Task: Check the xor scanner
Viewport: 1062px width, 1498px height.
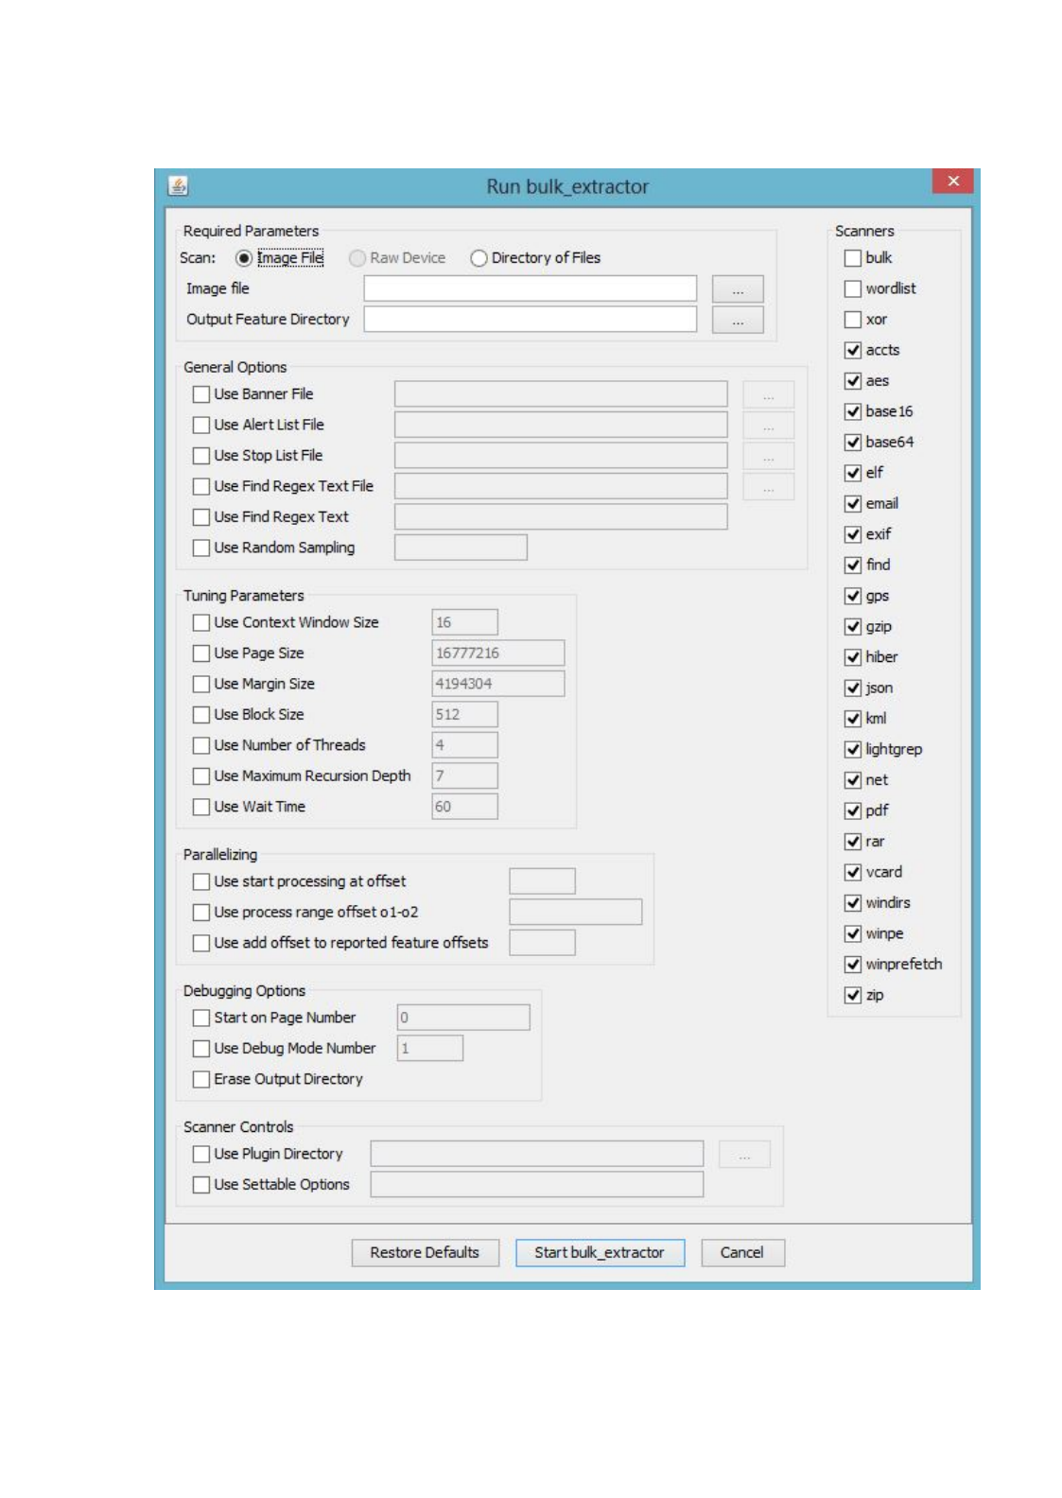Action: point(852,320)
